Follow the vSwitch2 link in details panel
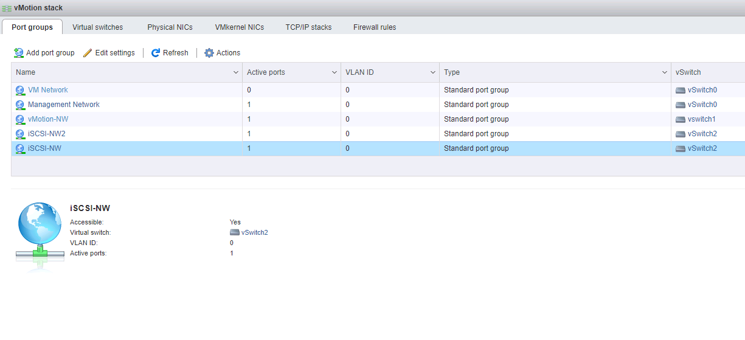Image resolution: width=745 pixels, height=340 pixels. 254,232
